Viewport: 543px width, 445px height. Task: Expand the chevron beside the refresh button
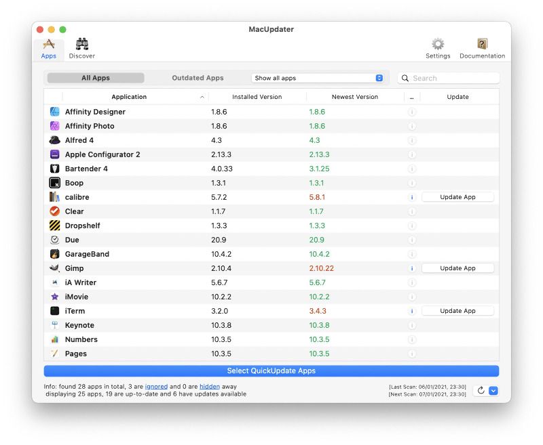click(x=493, y=390)
